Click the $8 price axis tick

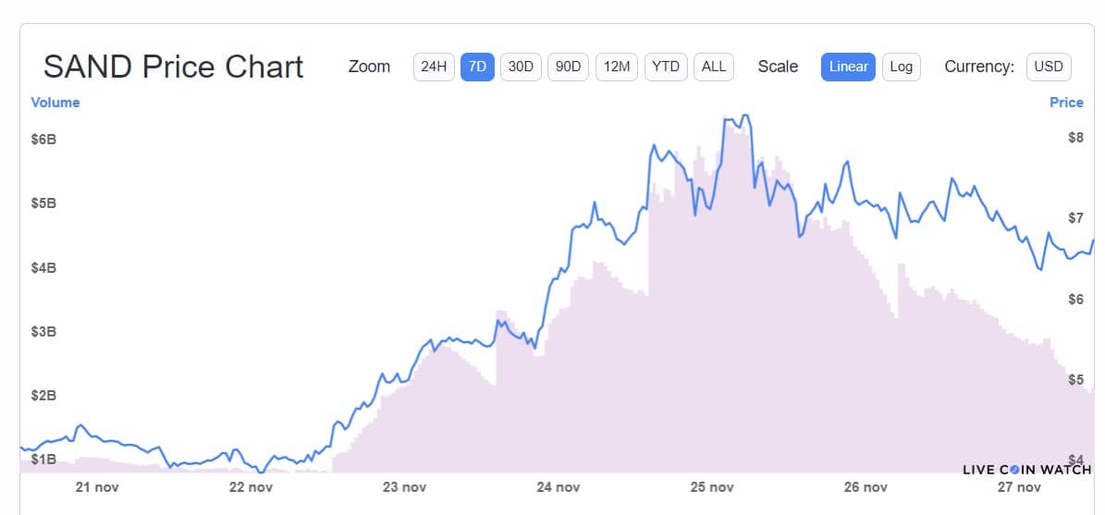click(x=1075, y=138)
